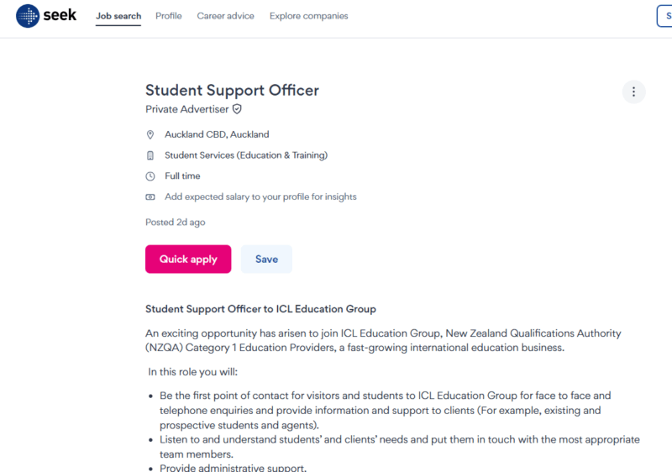The image size is (672, 472).
Task: Click the verified shield icon beside Private Advertiser
Action: click(x=237, y=109)
